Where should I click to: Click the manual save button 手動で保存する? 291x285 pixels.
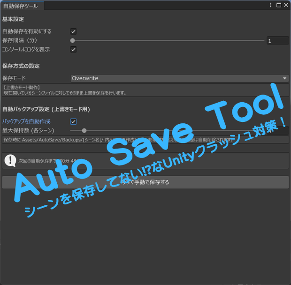click(145, 182)
